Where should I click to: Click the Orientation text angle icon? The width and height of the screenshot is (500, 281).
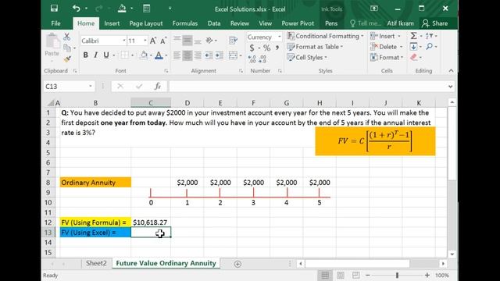click(x=209, y=41)
